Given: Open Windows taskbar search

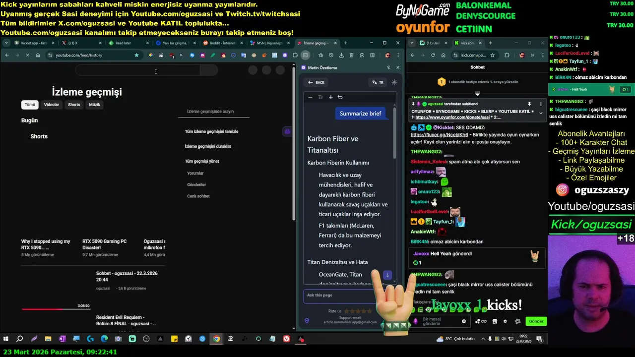Looking at the screenshot, I should 20,339.
